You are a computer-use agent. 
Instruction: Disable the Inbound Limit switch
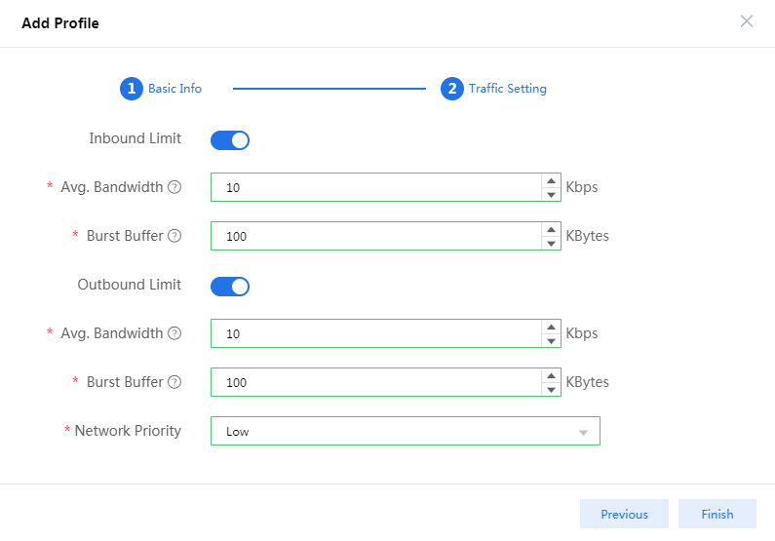(230, 140)
